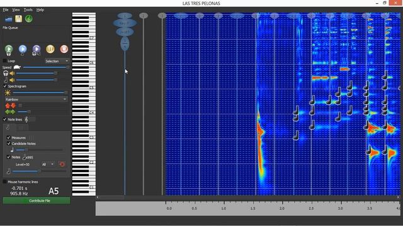
Task: Toggle the Spectrogram checkbox
Action: [x=4, y=86]
